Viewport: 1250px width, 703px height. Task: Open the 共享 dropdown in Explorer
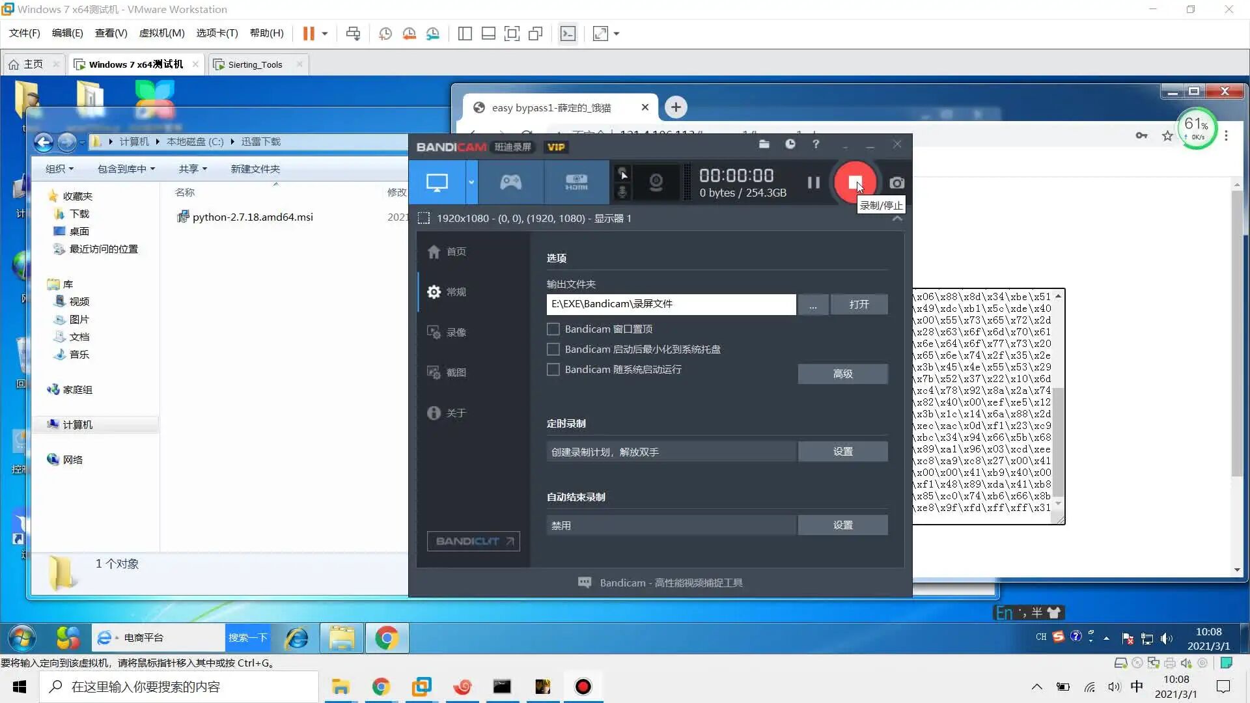[193, 169]
